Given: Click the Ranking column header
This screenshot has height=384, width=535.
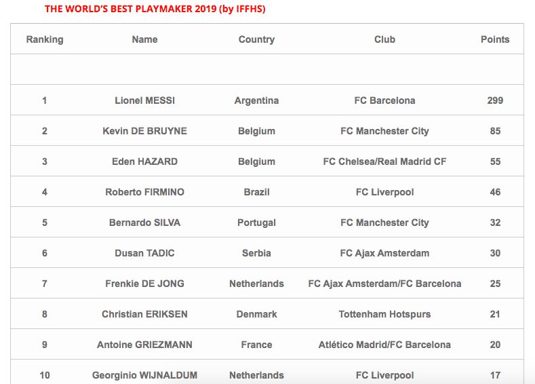Looking at the screenshot, I should click(45, 39).
